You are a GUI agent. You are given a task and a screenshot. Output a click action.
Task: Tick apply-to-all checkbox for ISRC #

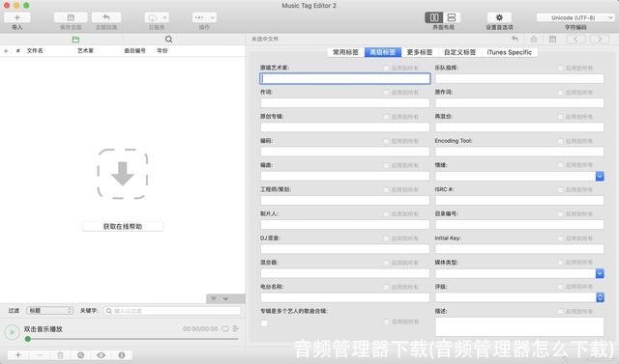tap(561, 190)
